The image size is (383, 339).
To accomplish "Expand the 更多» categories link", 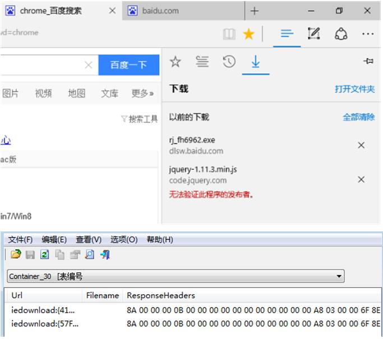I will [142, 94].
